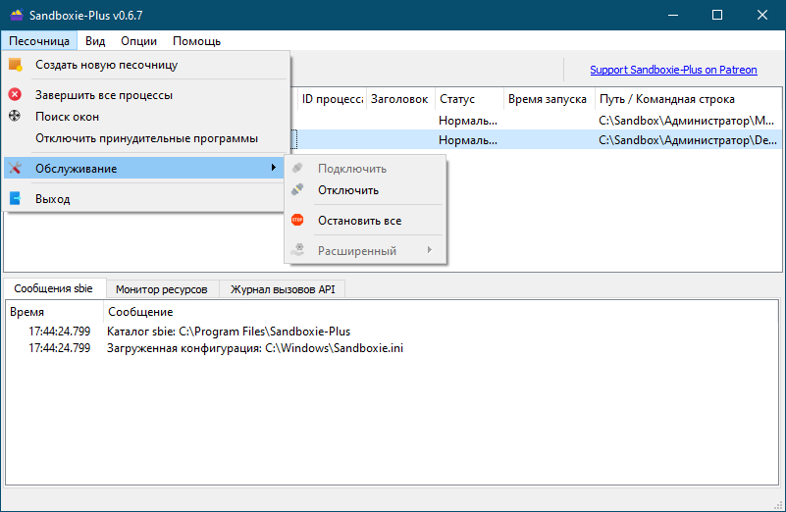Sort by Заголовок column header
786x512 pixels.
pos(400,99)
